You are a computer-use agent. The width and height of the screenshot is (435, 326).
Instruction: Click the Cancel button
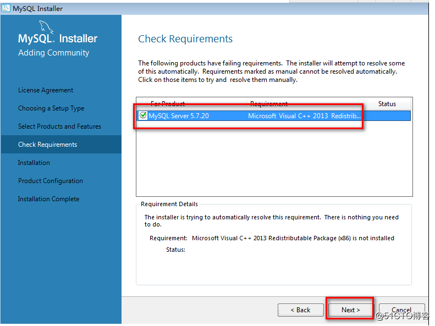[x=401, y=310]
